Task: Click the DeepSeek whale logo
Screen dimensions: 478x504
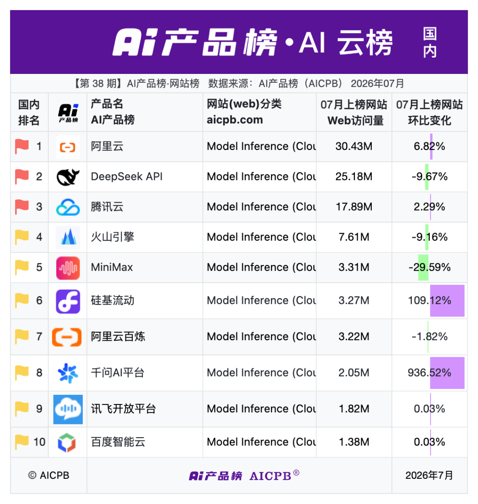Action: [68, 177]
